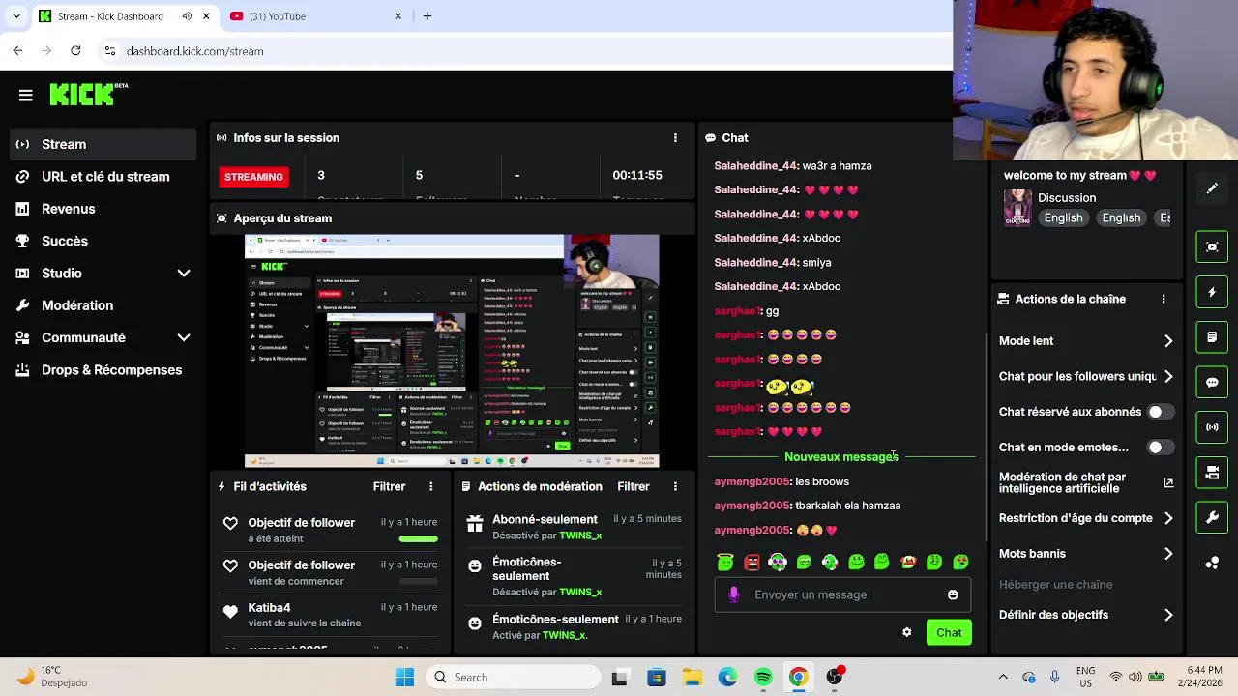Open Définir des objectifs chevron
The image size is (1238, 696).
coord(1168,615)
